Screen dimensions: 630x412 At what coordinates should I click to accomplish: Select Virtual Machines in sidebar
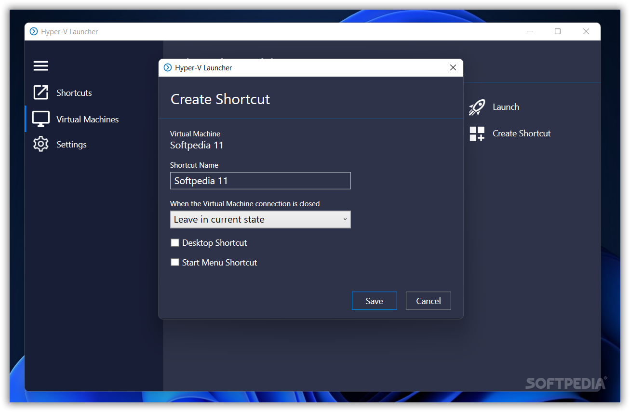pyautogui.click(x=87, y=119)
